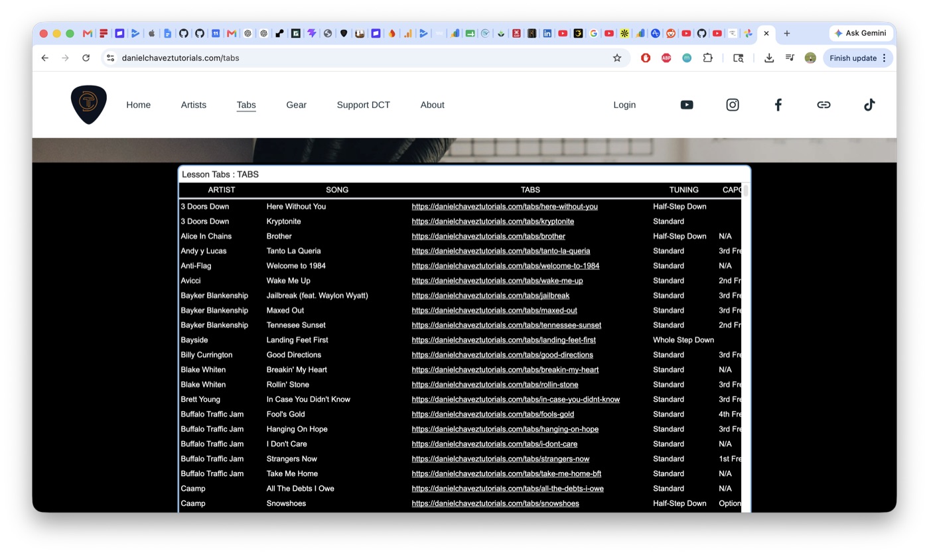Open the search tabs icon in toolbar

(x=739, y=58)
